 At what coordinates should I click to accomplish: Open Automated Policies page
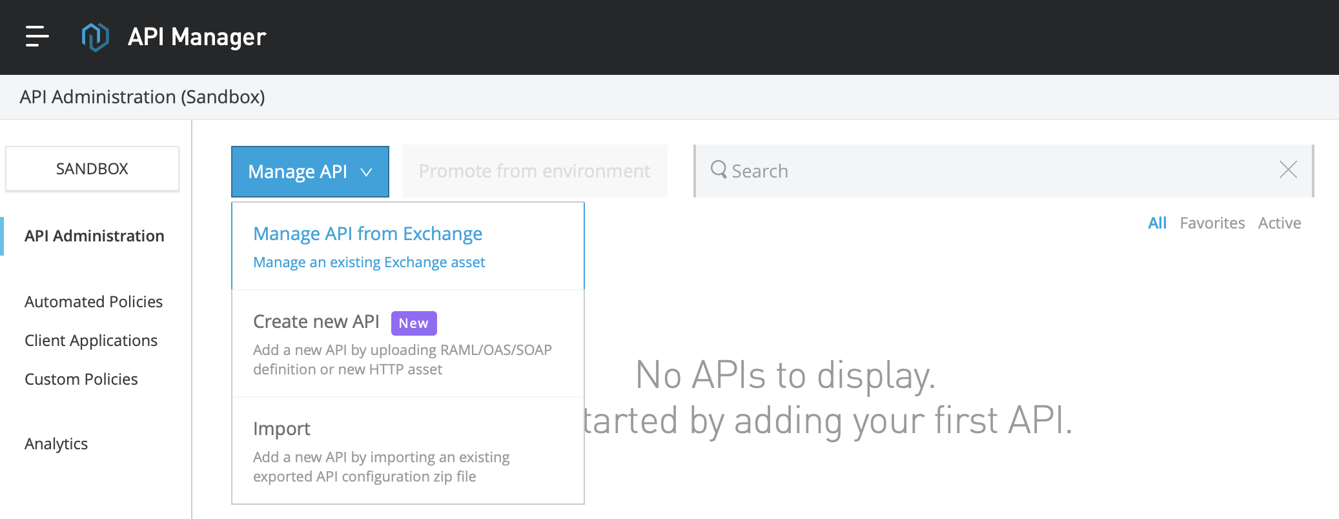[94, 302]
